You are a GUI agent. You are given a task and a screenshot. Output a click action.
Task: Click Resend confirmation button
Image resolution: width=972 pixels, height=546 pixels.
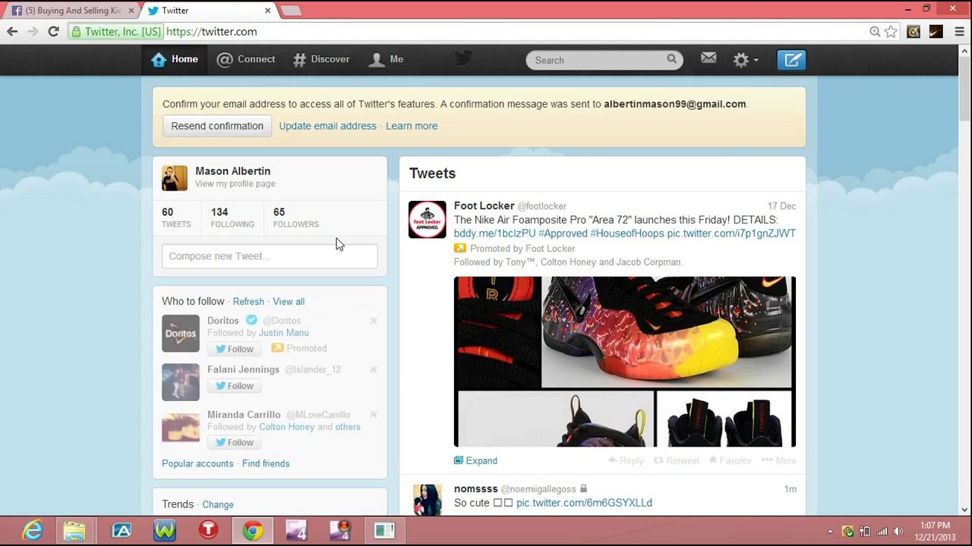click(x=217, y=126)
